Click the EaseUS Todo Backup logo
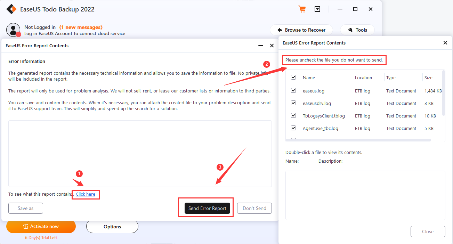The height and width of the screenshot is (244, 453). 11,9
